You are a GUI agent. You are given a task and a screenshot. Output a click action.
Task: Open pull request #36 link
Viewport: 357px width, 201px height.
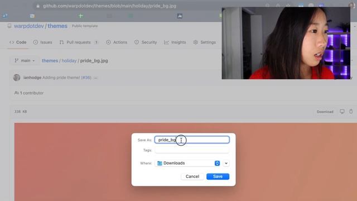pyautogui.click(x=86, y=78)
